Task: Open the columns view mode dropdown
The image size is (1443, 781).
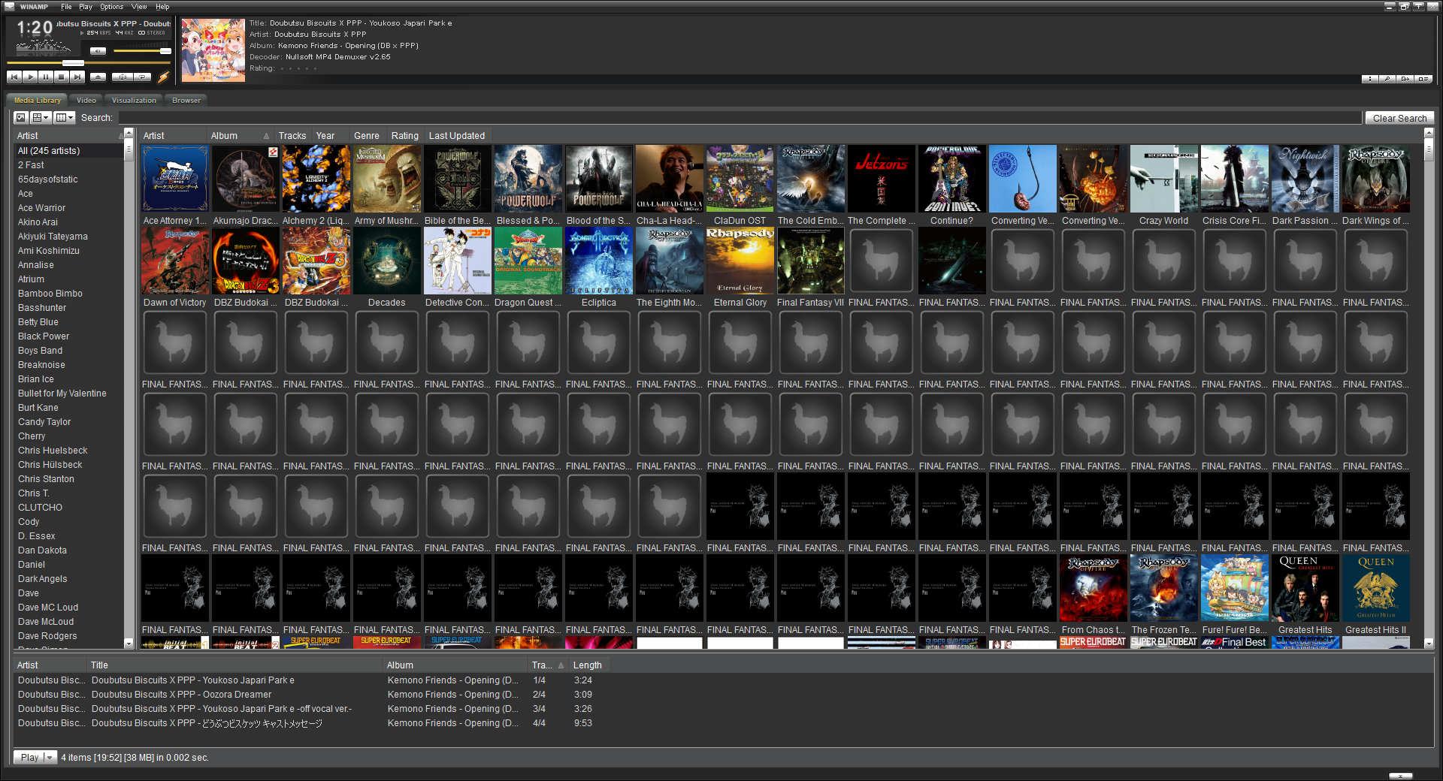Action: pyautogui.click(x=65, y=117)
